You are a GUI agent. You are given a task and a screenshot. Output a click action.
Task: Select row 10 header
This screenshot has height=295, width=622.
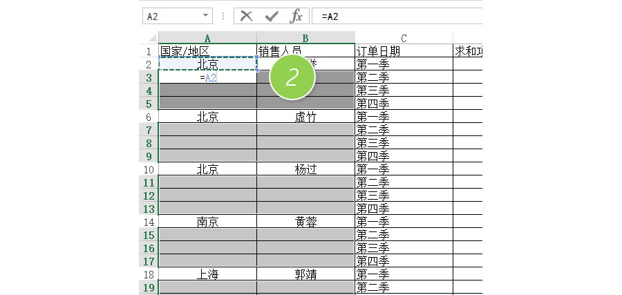pos(149,169)
